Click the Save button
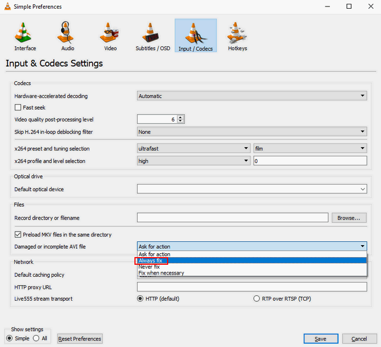This screenshot has width=381, height=347. (321, 339)
